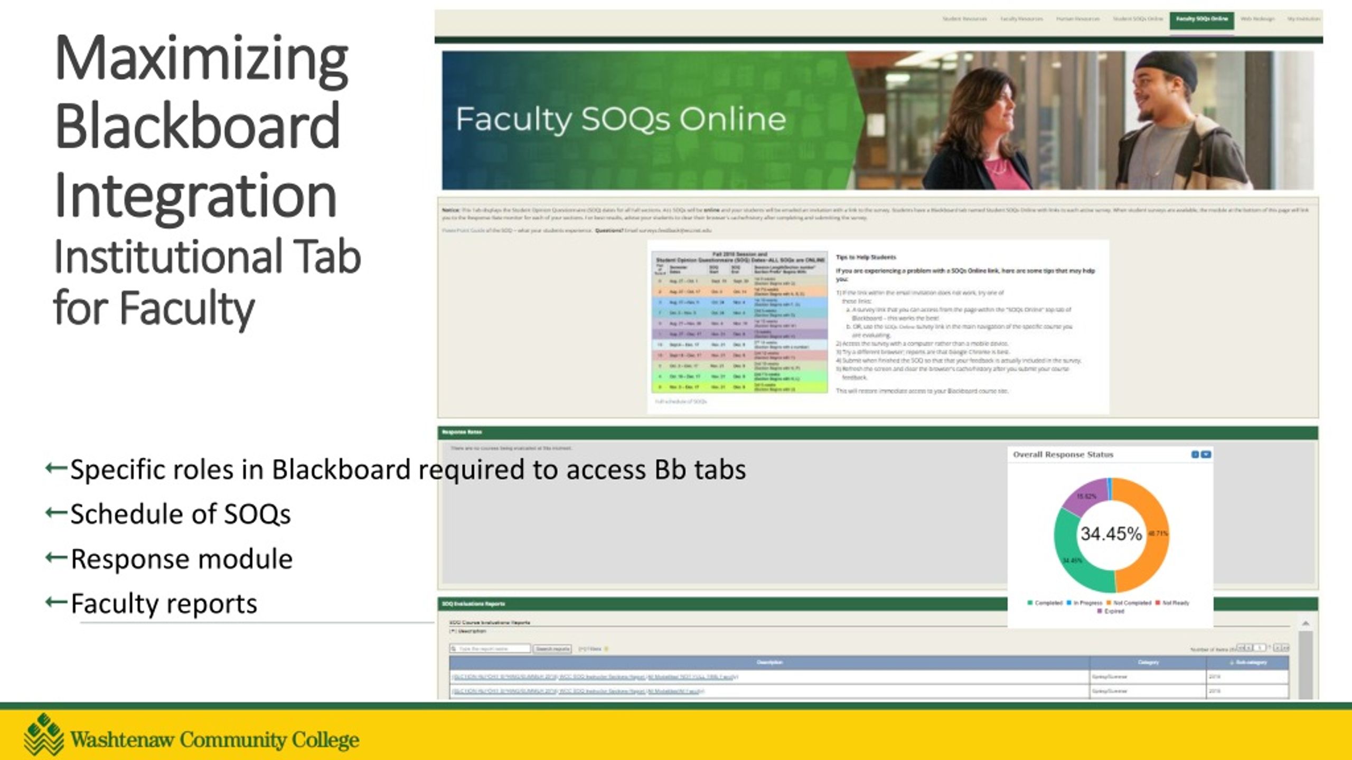Follow the Full schedule of SOQs link

point(681,402)
